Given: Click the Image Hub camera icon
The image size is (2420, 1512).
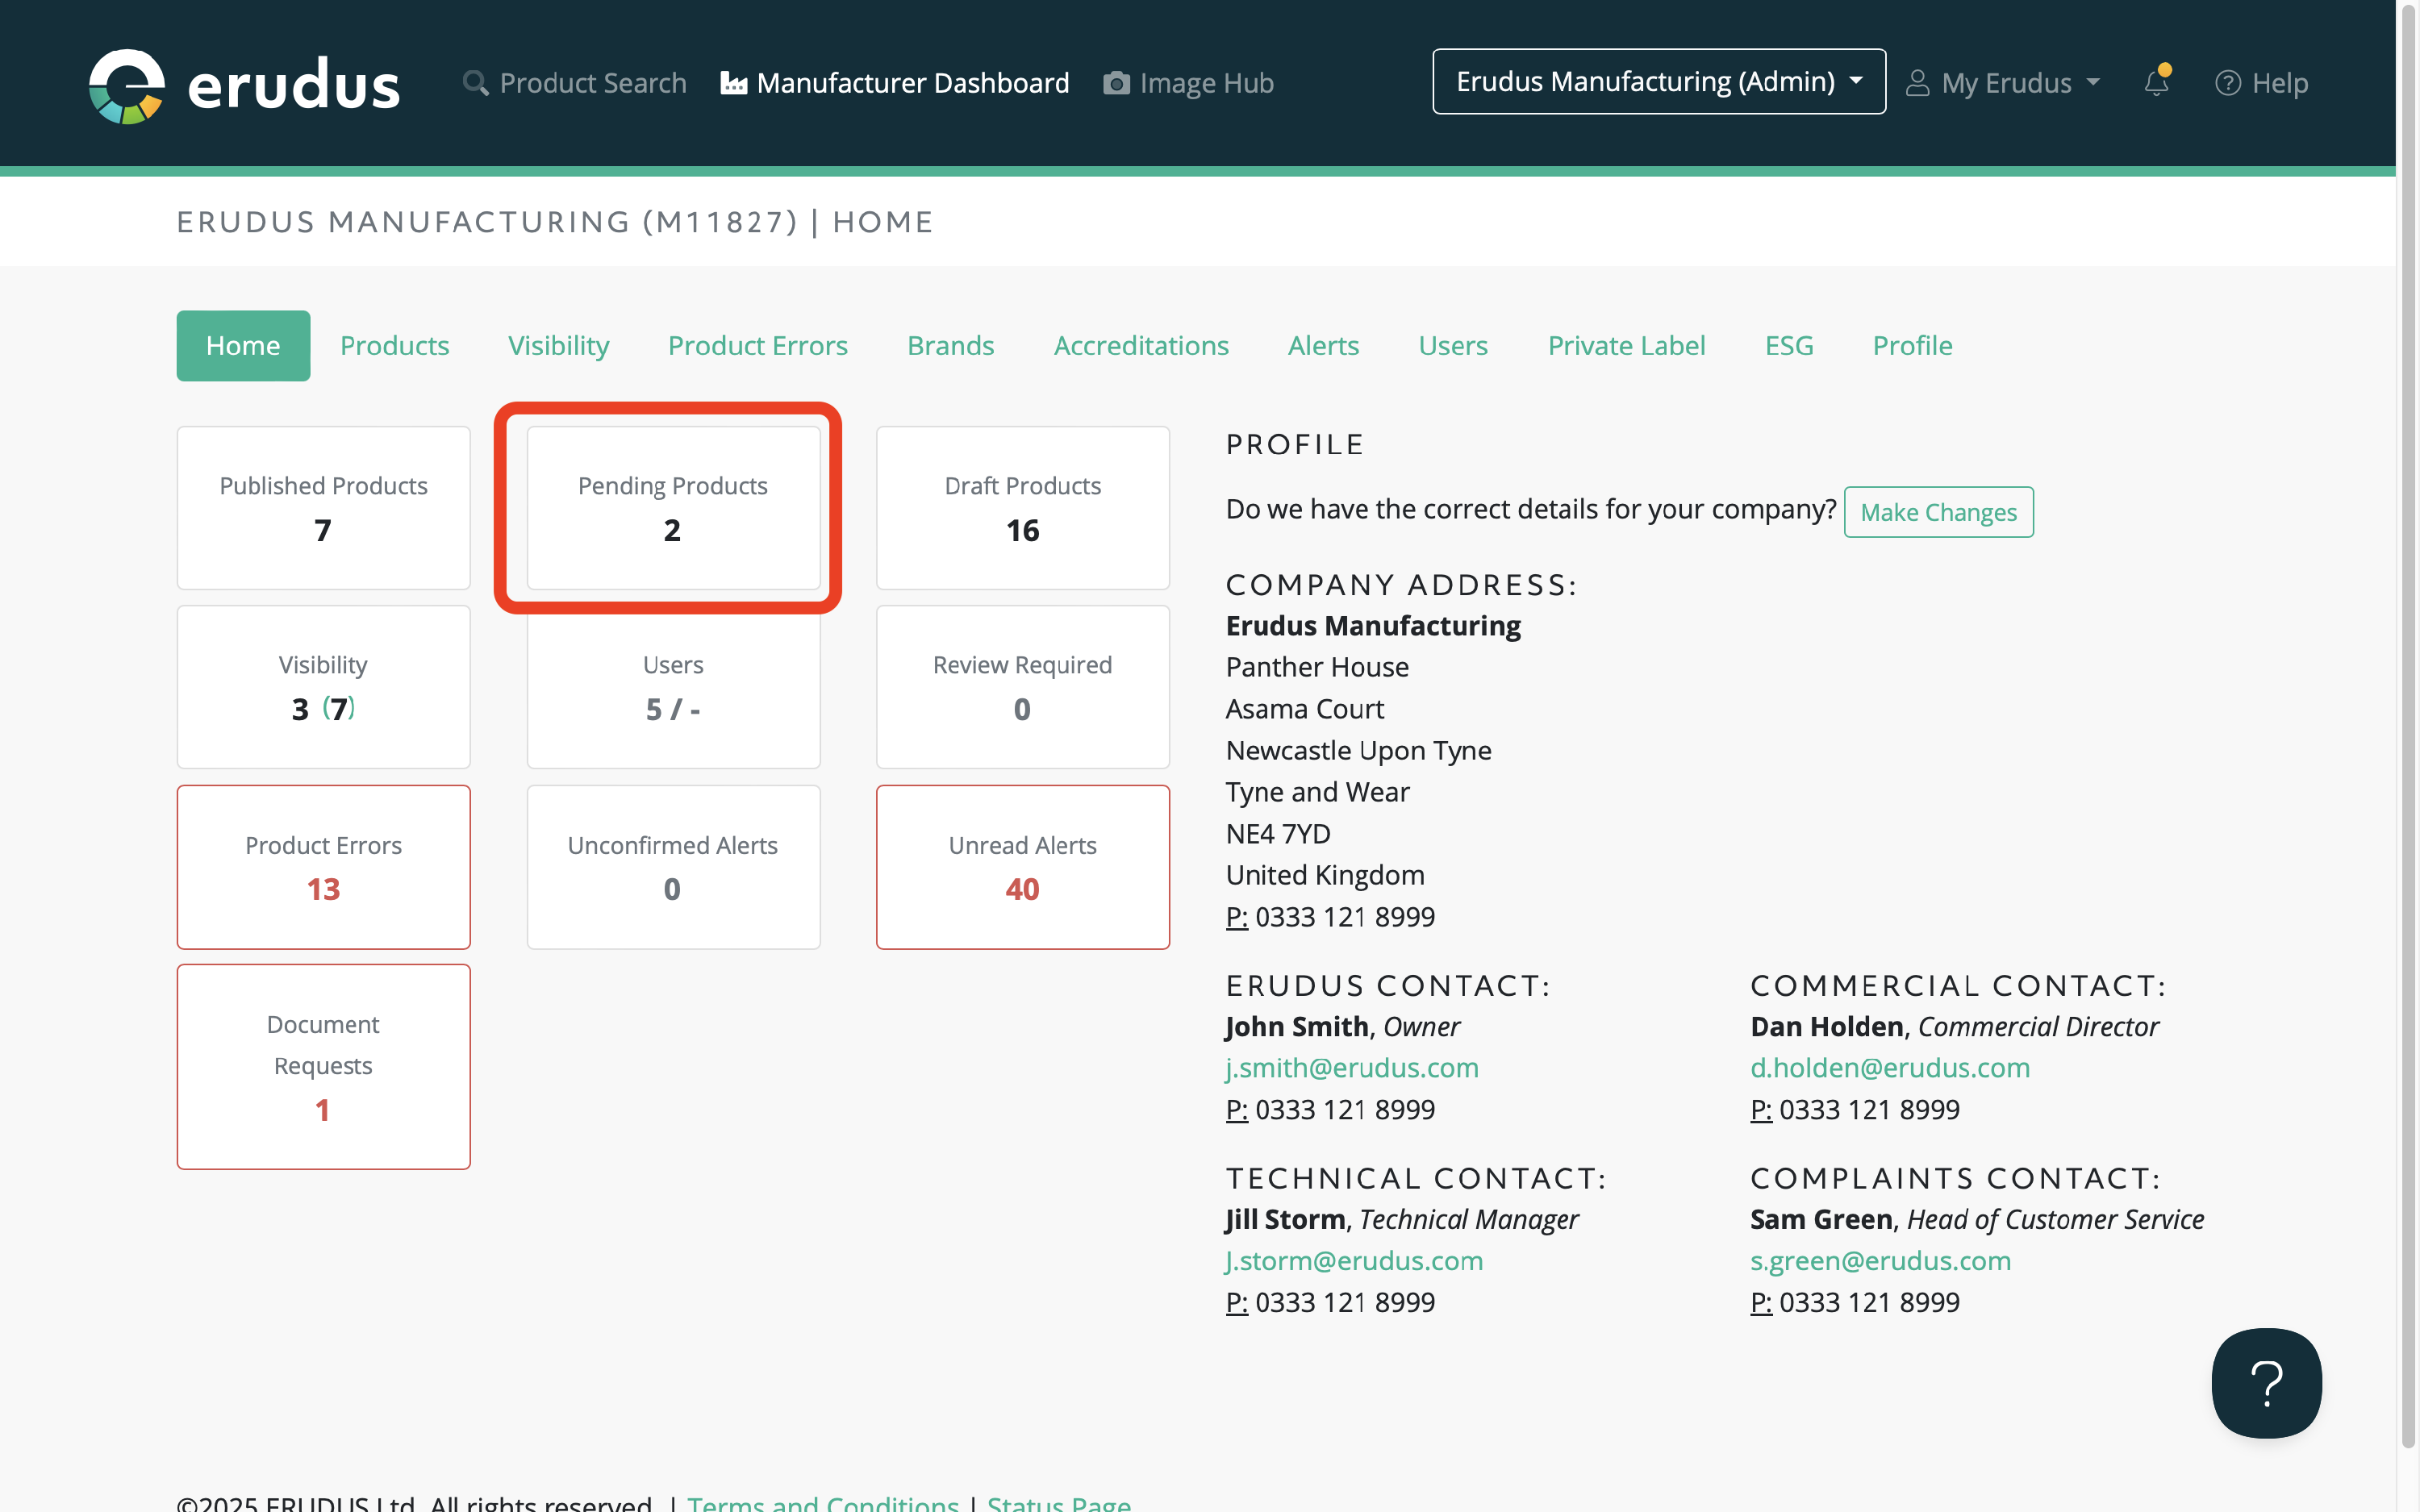Looking at the screenshot, I should coord(1116,83).
